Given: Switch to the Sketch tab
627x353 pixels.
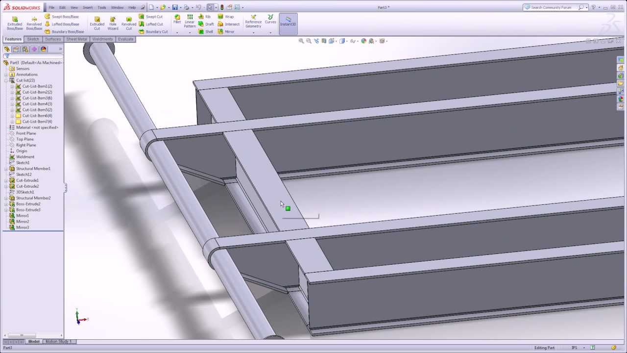Looking at the screenshot, I should (x=33, y=39).
